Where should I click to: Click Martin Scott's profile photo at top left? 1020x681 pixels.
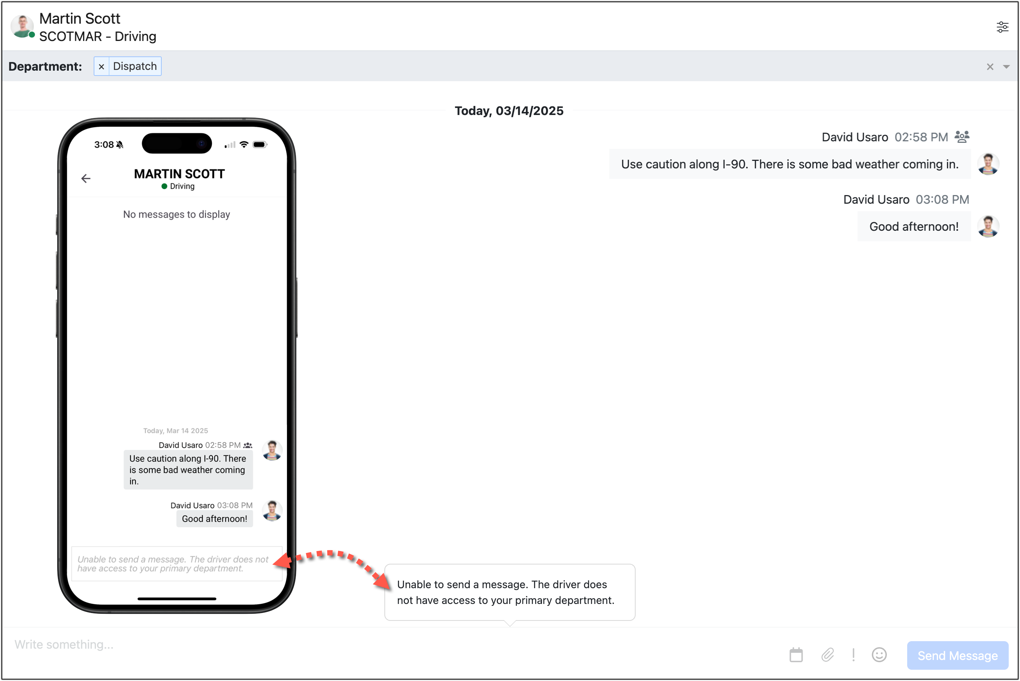pyautogui.click(x=22, y=26)
